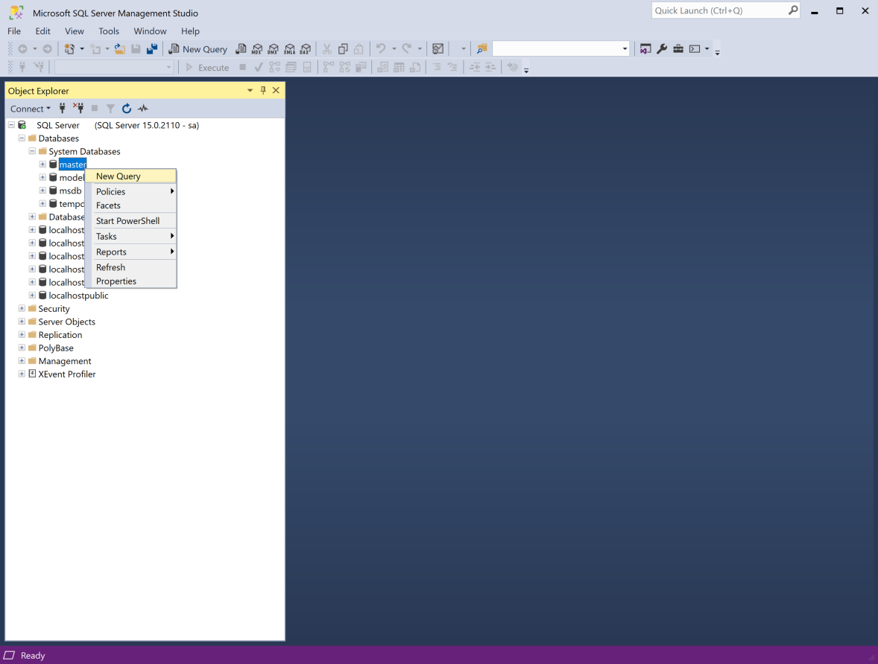878x664 pixels.
Task: Open the find combo box dropdown arrow
Action: click(625, 49)
